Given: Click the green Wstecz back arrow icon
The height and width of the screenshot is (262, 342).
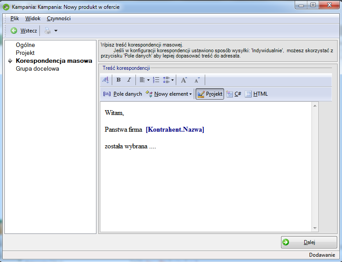Looking at the screenshot, I should [x=14, y=31].
